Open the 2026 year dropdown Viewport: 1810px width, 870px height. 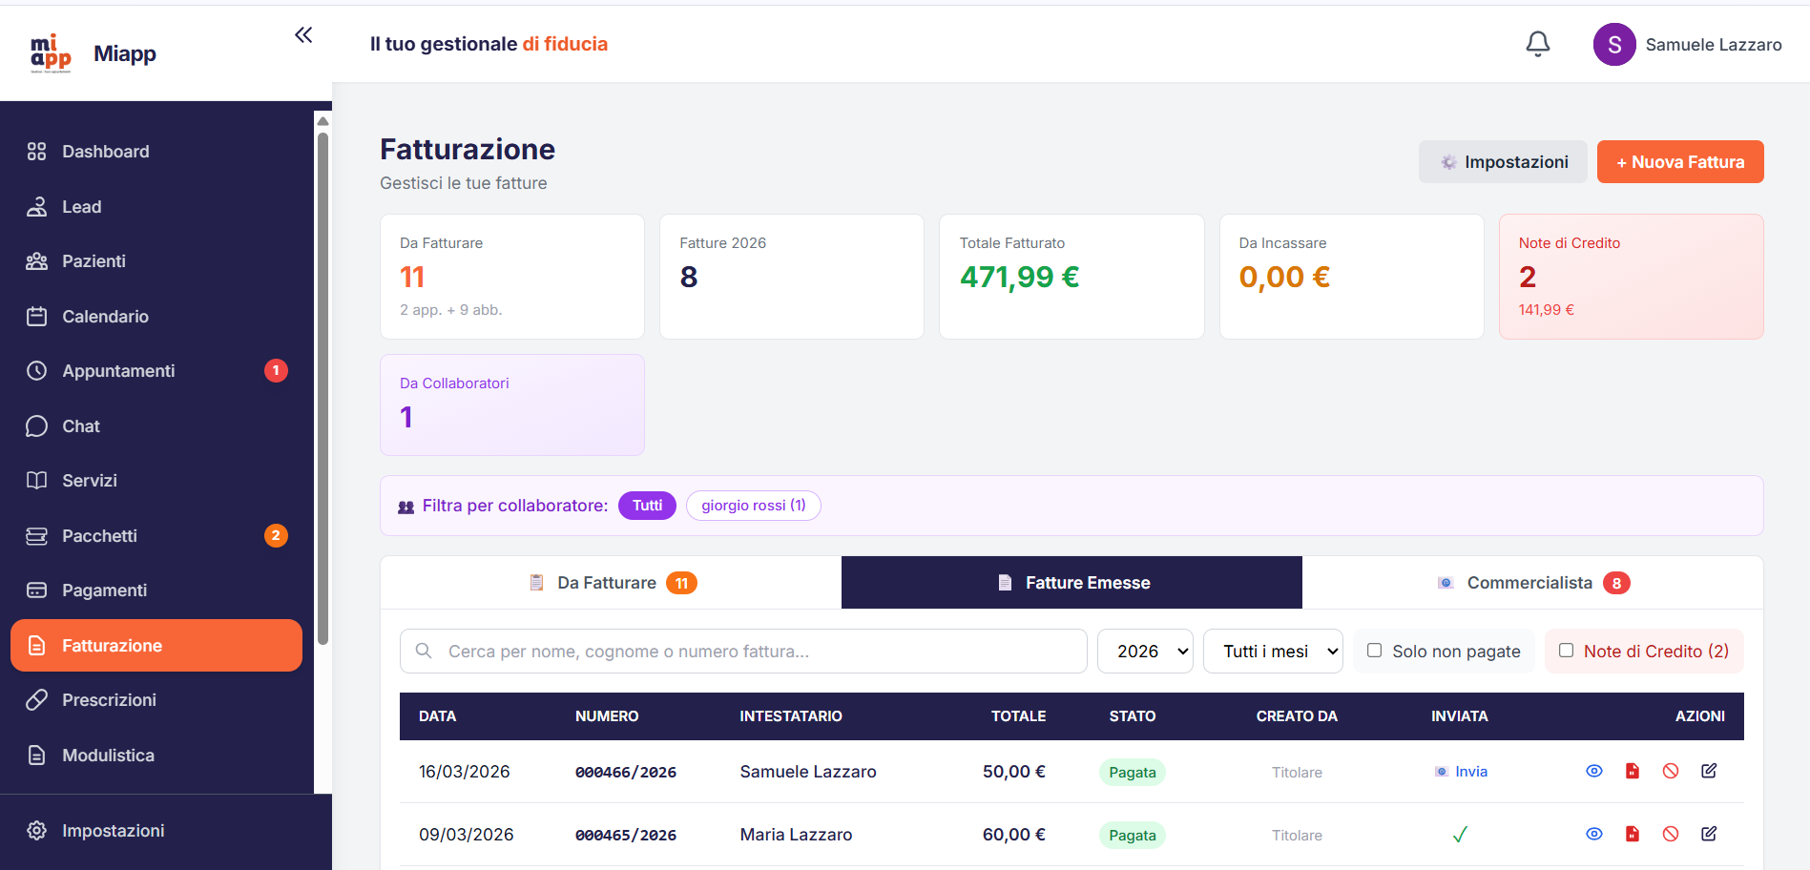(x=1144, y=652)
